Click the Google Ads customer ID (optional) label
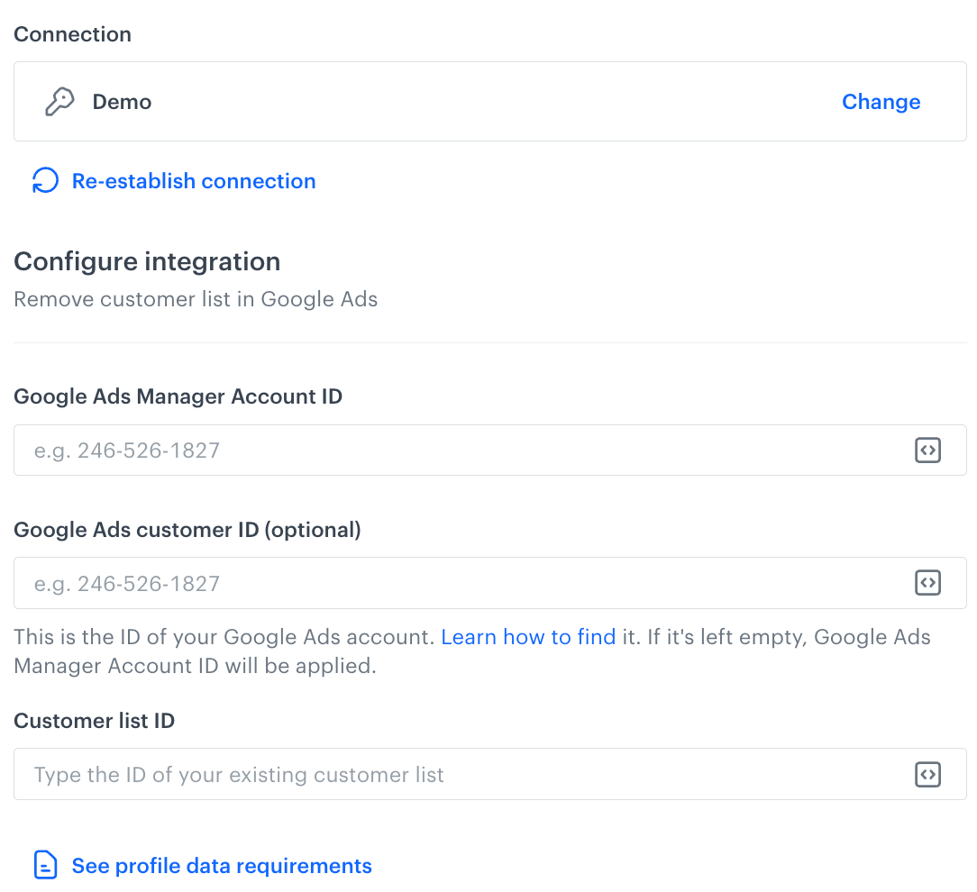Screen dimensions: 977x892 (x=187, y=530)
